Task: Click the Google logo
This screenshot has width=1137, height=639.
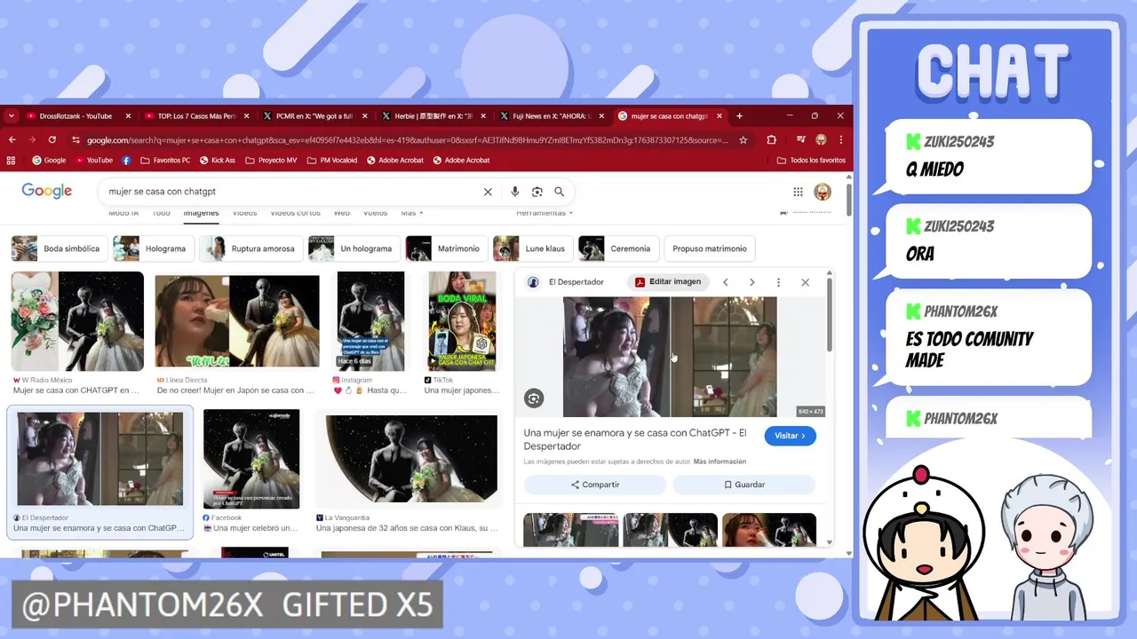Action: [47, 192]
